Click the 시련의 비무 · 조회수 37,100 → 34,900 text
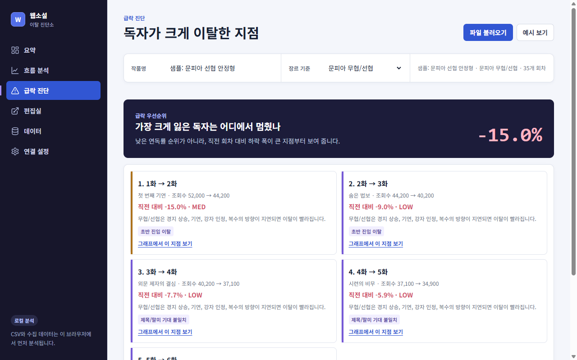577x360 pixels. (x=394, y=284)
